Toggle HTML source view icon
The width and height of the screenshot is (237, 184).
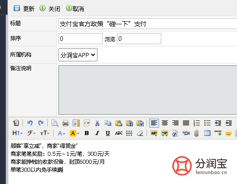(x=16, y=123)
